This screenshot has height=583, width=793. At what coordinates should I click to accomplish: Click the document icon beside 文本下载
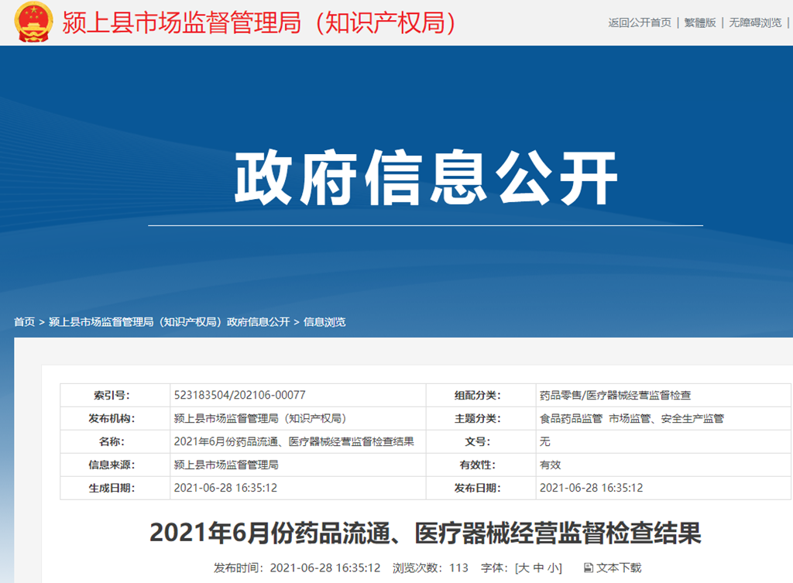click(x=588, y=568)
